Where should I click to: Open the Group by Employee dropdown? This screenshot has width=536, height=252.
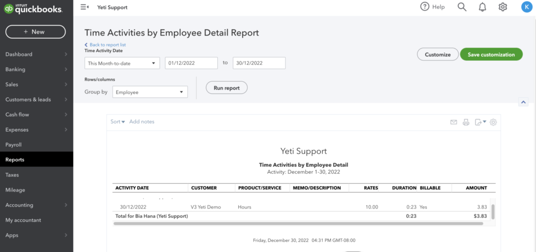coord(150,92)
